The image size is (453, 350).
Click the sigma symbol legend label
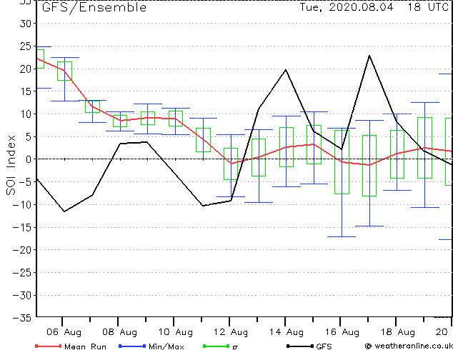pos(235,347)
